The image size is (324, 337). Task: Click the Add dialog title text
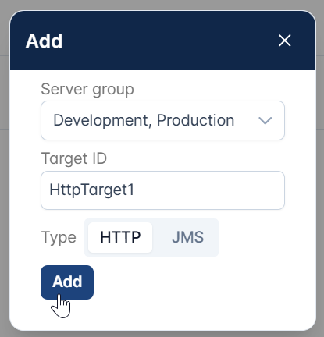click(45, 41)
